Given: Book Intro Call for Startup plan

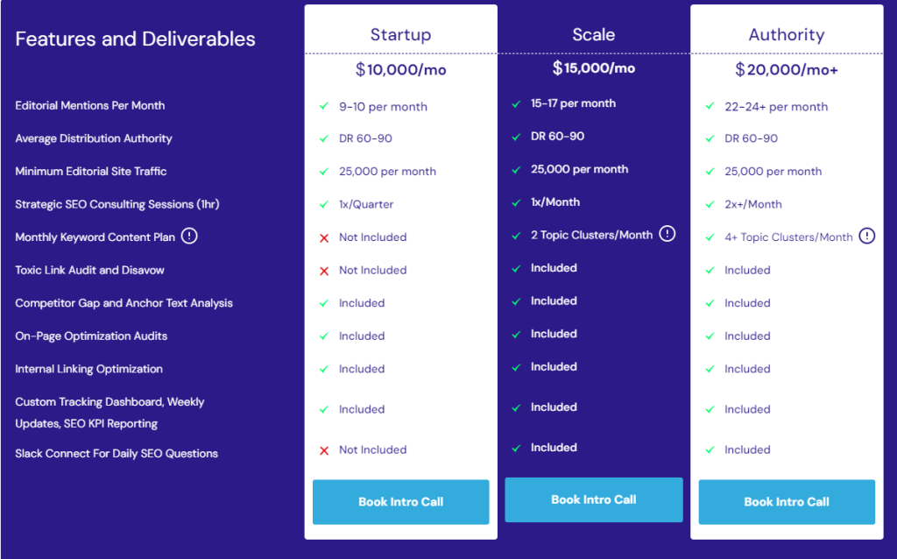Looking at the screenshot, I should pyautogui.click(x=400, y=502).
